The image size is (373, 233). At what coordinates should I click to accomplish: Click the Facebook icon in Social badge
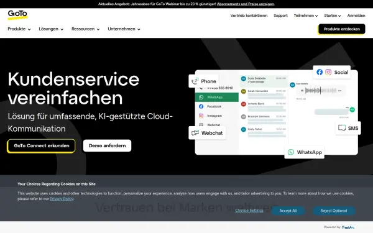[x=320, y=72]
